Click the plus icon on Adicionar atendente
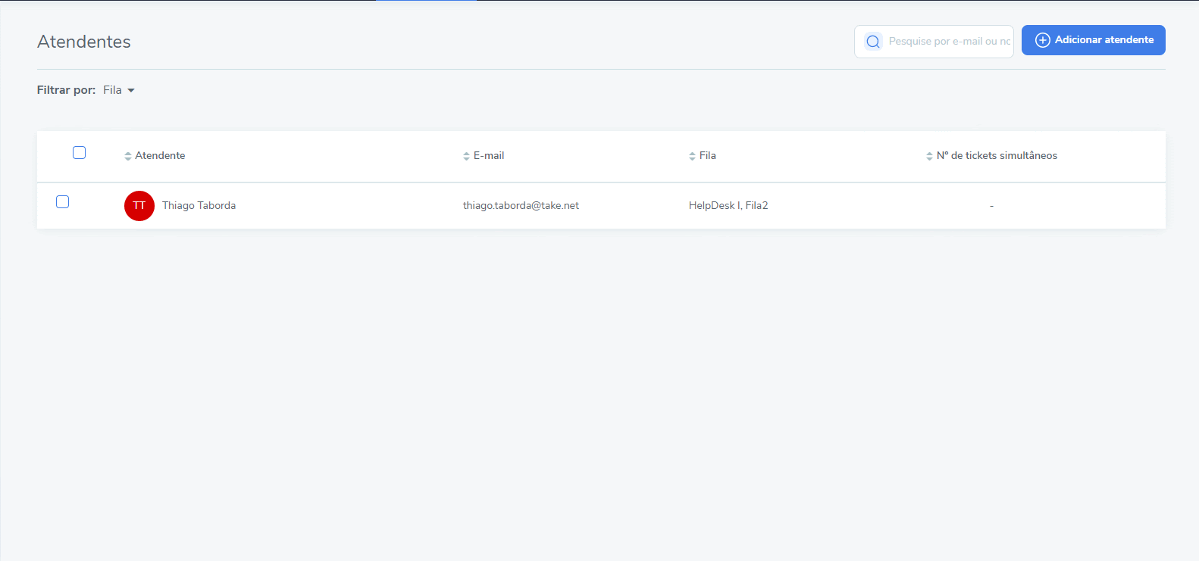This screenshot has width=1199, height=561. (1042, 40)
